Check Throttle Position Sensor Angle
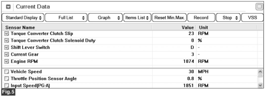265x96 pixels. [6, 79]
